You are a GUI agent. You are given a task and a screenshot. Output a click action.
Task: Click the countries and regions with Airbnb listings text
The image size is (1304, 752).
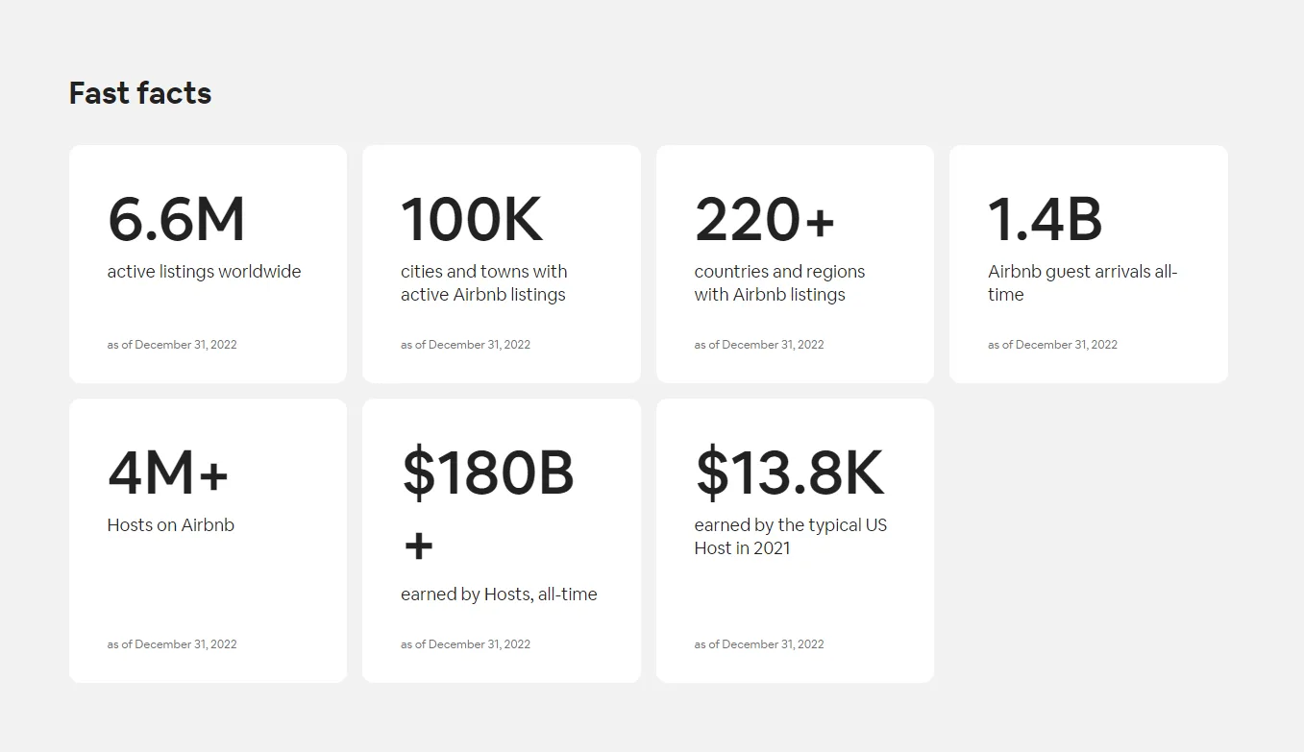point(779,283)
